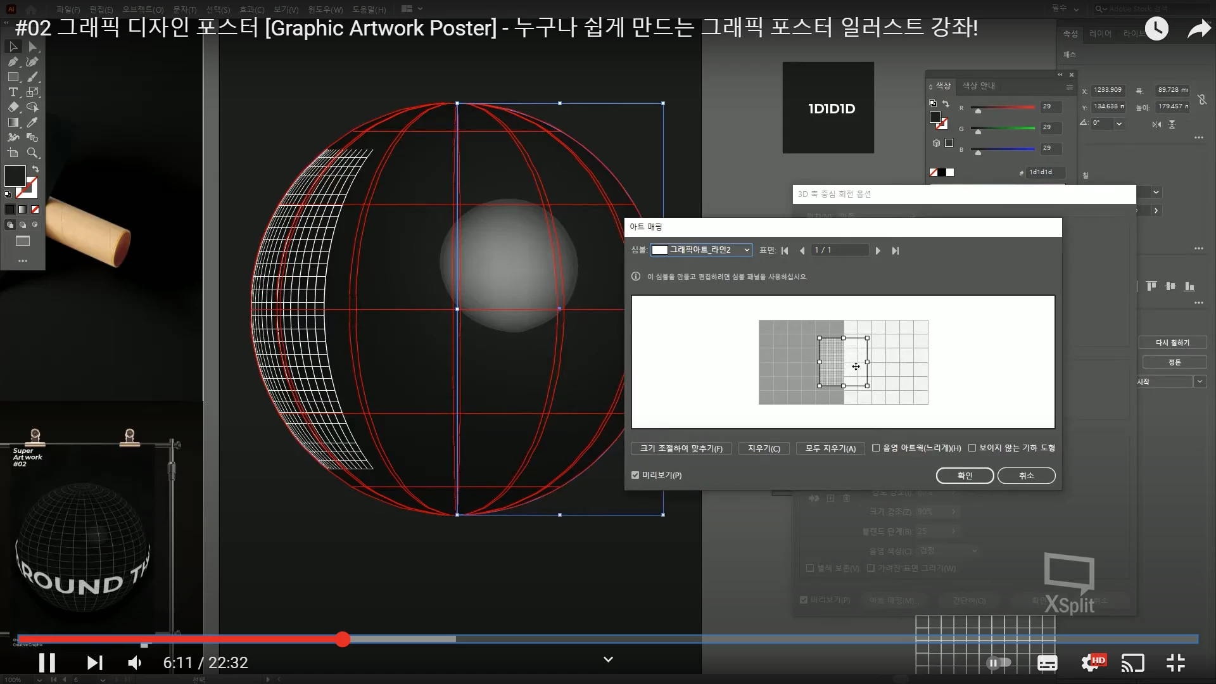Expand the rotation angle dropdown
This screenshot has height=684, width=1216.
point(1119,123)
